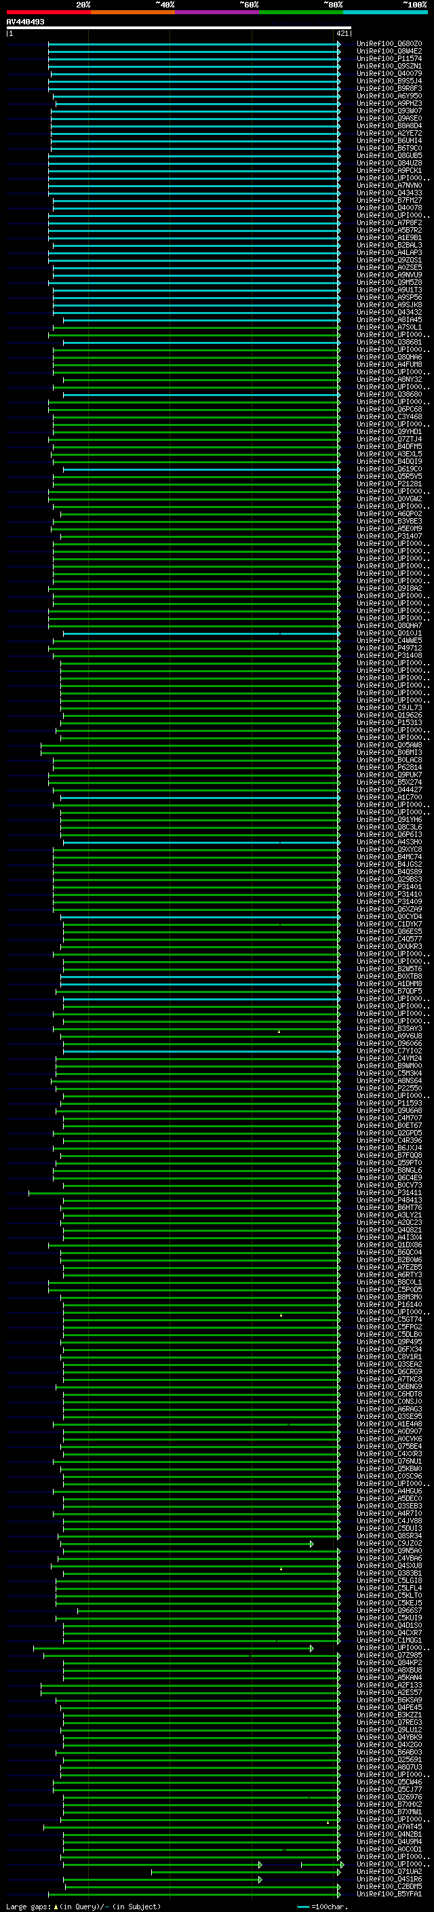Select hit label UniRef100_B2BAL3

tap(389, 245)
